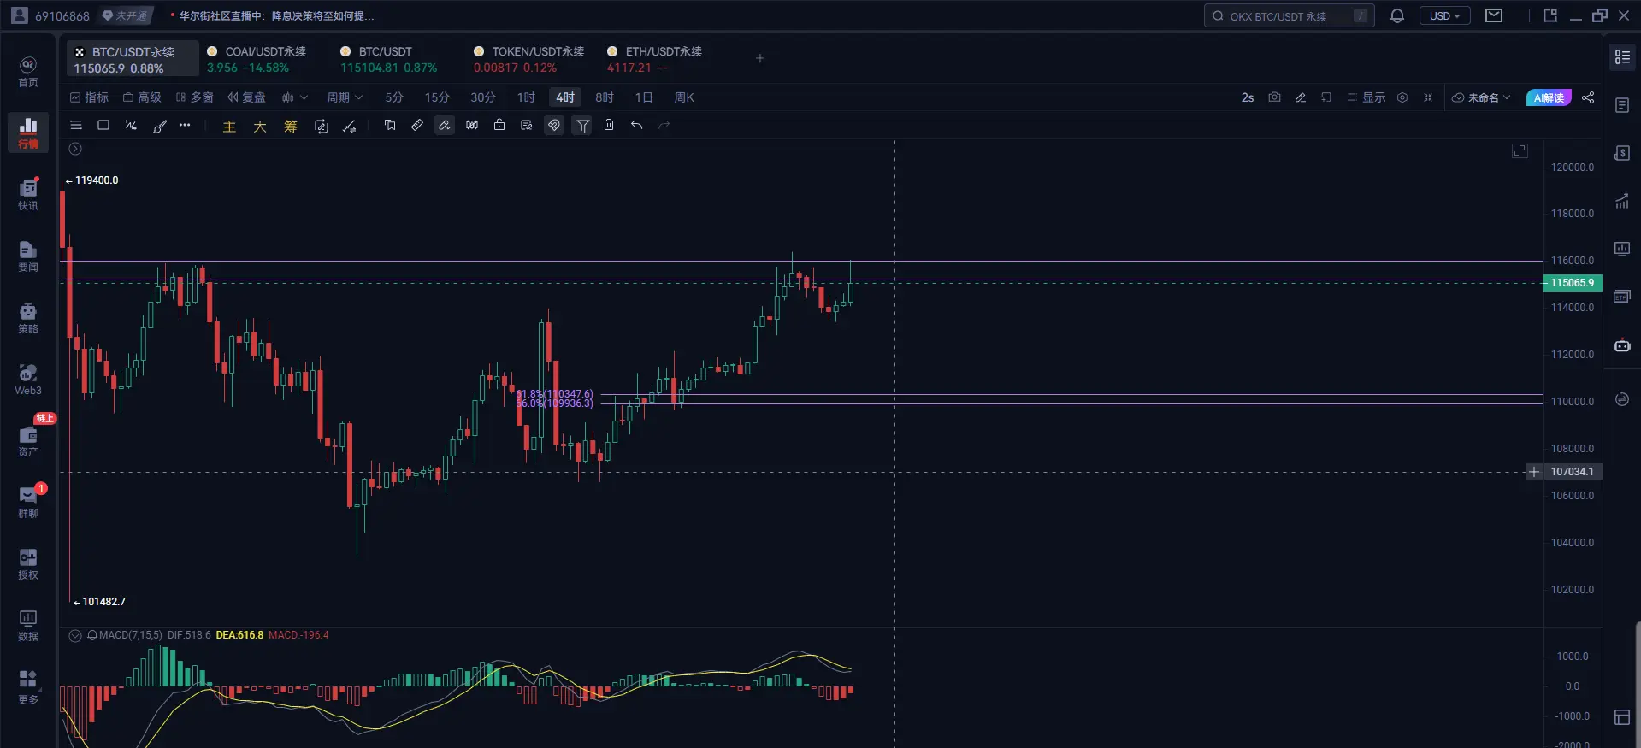The height and width of the screenshot is (748, 1641).
Task: Toggle 显示 display options
Action: click(x=1366, y=97)
